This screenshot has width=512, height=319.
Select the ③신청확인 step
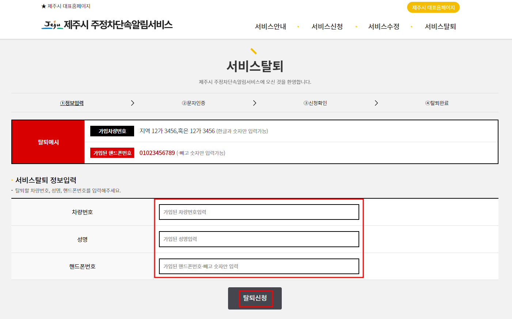pyautogui.click(x=315, y=103)
